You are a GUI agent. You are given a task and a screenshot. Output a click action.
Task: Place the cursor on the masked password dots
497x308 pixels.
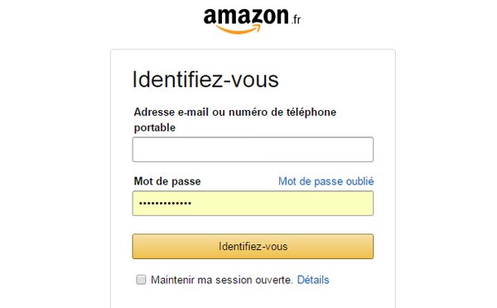click(165, 204)
